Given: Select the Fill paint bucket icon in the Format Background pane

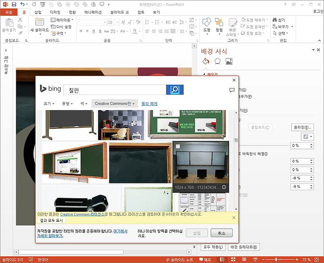Looking at the screenshot, I should click(206, 61).
